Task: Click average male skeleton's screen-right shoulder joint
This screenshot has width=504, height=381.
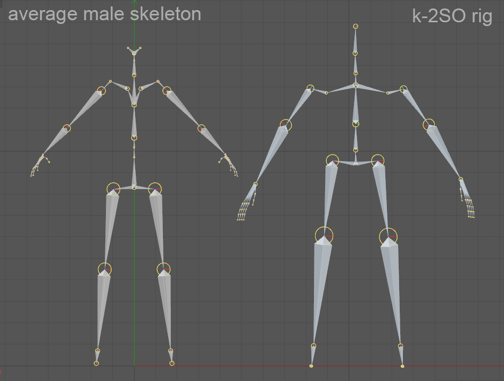Action: pos(167,90)
